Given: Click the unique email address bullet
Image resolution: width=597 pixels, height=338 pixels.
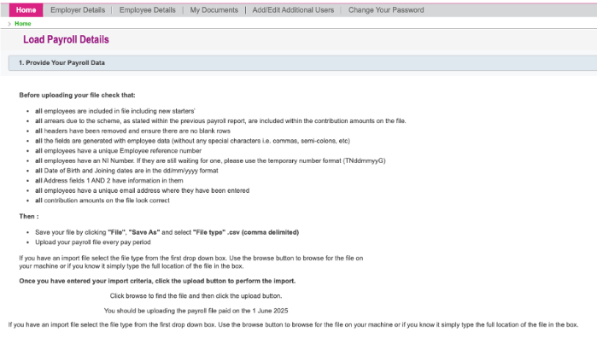Looking at the screenshot, I should [x=142, y=190].
